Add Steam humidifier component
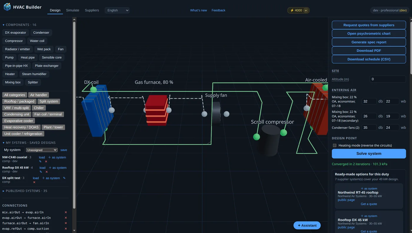 34,74
